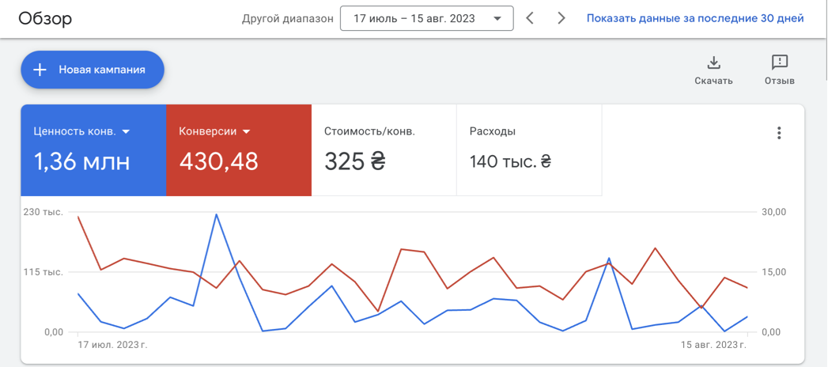Click the Скачать download icon
The width and height of the screenshot is (828, 367).
click(x=713, y=62)
